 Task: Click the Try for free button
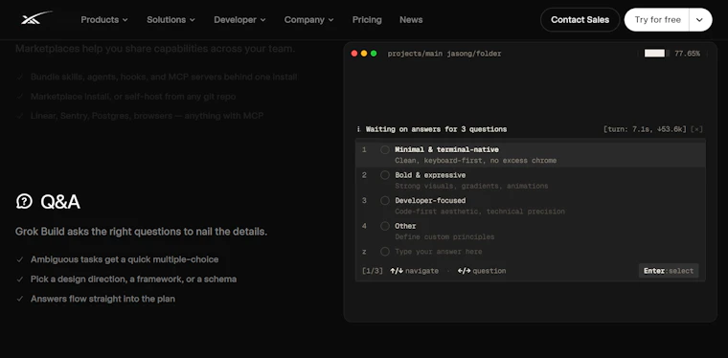[657, 20]
